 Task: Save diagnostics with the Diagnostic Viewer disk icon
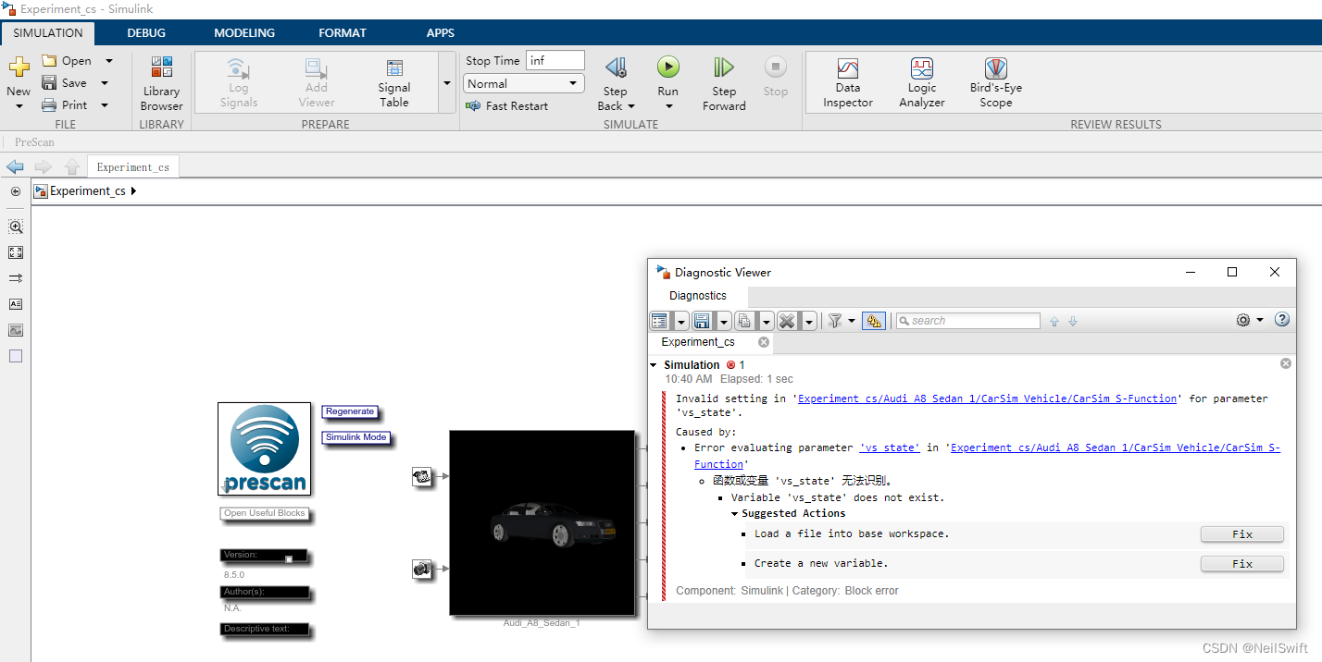pyautogui.click(x=702, y=321)
